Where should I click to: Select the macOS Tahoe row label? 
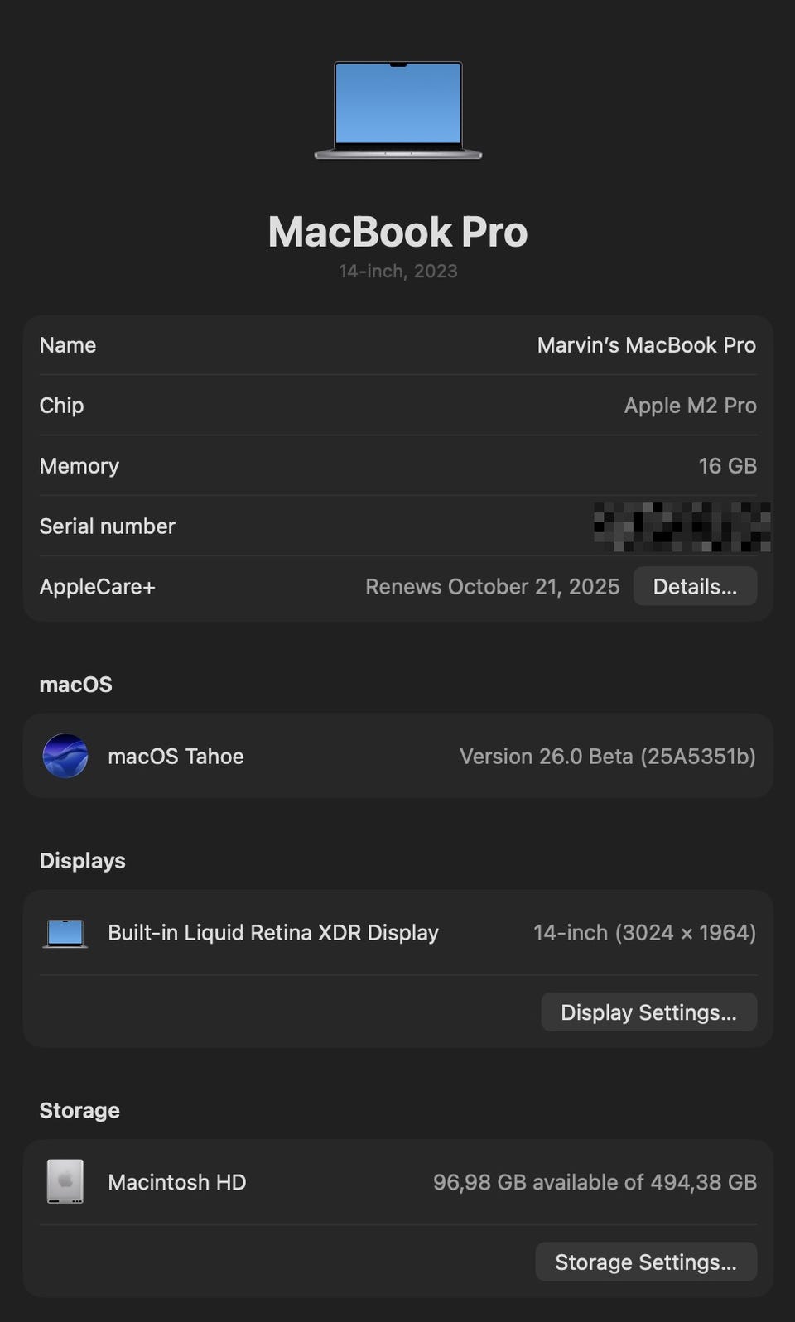tap(176, 757)
